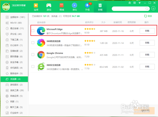This screenshot has width=158, height=117.
Task: Click the magnifier search icon
Action: pyautogui.click(x=147, y=9)
